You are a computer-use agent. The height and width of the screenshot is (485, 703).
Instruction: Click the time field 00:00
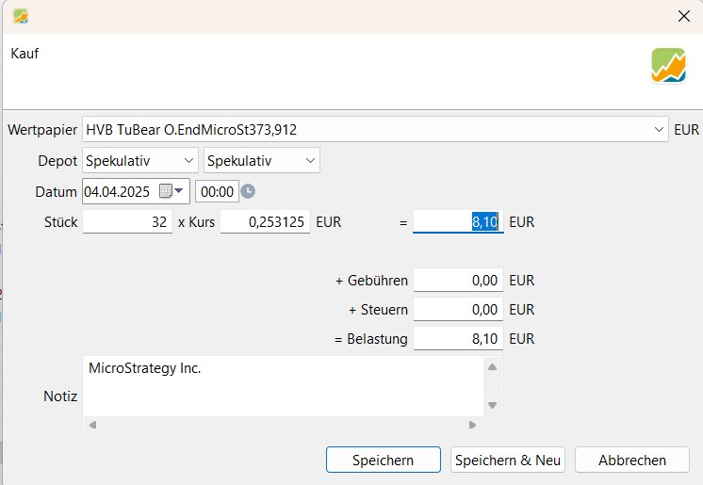click(217, 191)
